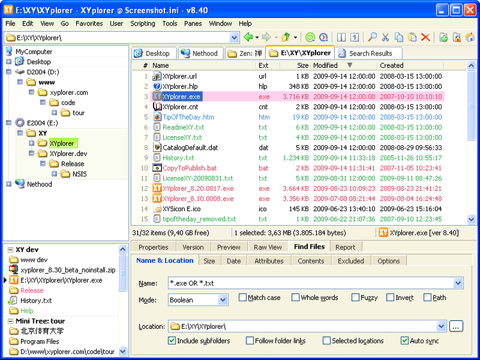
Task: Tick the Selected locations checkbox
Action: pos(326,340)
